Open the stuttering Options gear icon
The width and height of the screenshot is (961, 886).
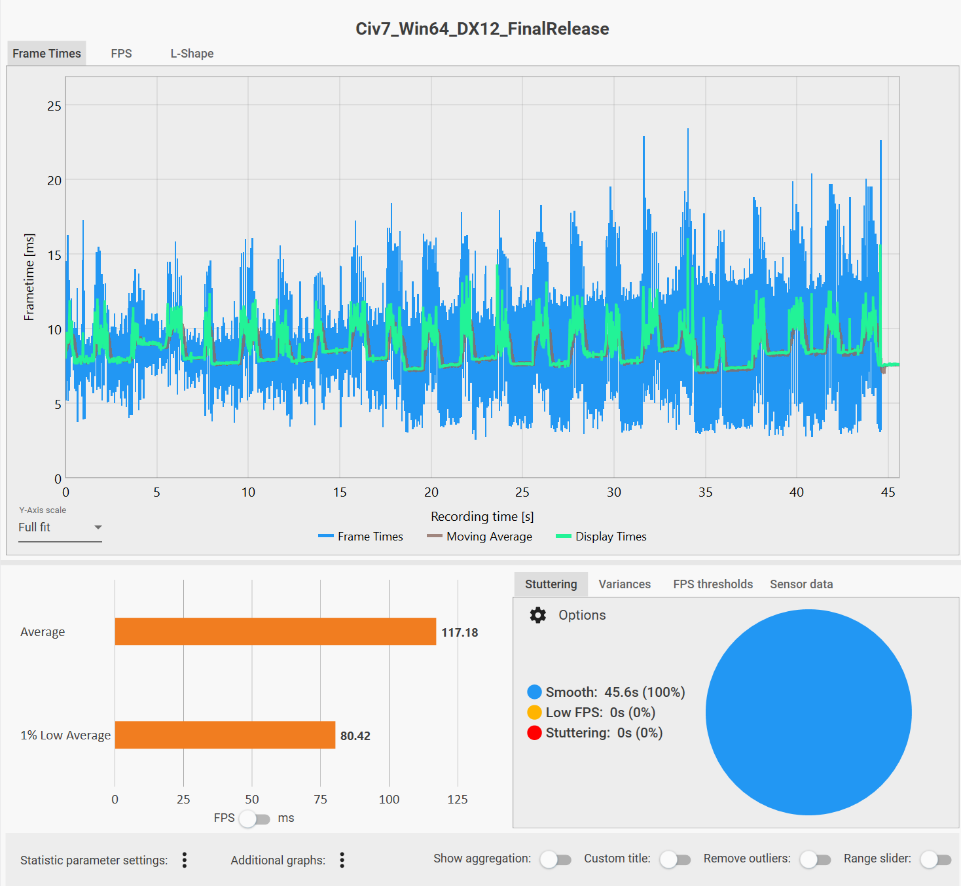[x=537, y=615]
